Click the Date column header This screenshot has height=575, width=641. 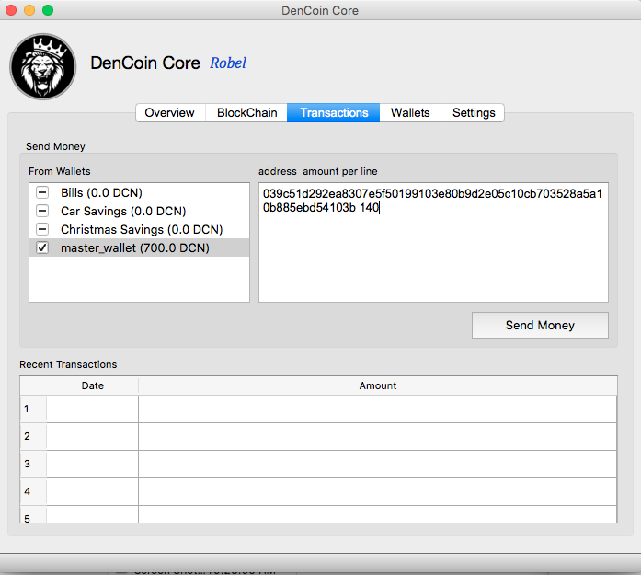click(x=93, y=385)
